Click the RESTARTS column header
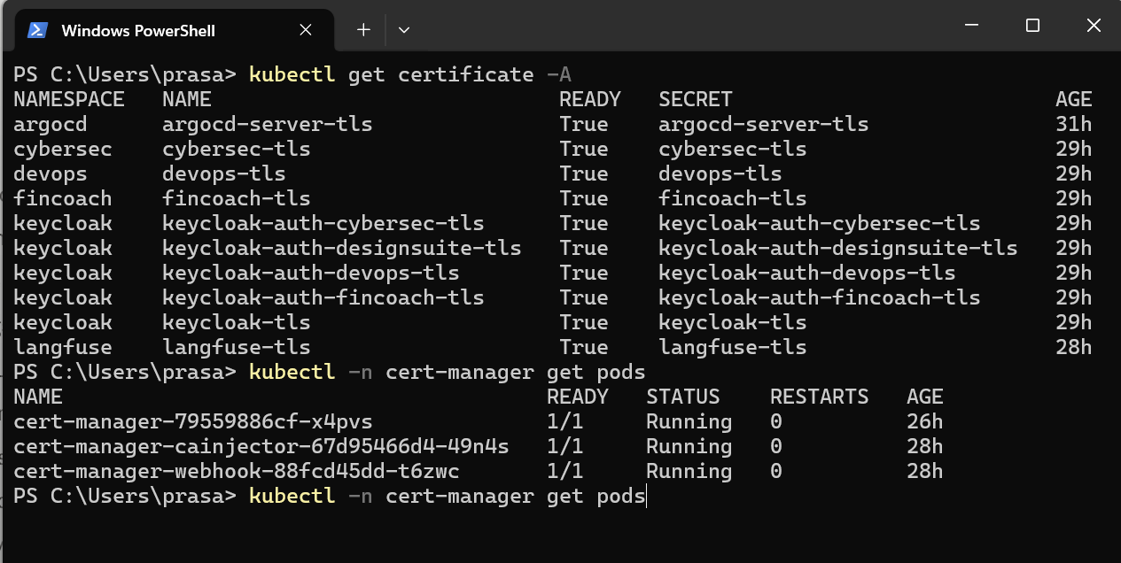 click(820, 397)
